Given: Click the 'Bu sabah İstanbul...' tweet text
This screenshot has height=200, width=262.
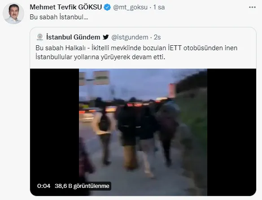Looking at the screenshot, I should coord(59,17).
